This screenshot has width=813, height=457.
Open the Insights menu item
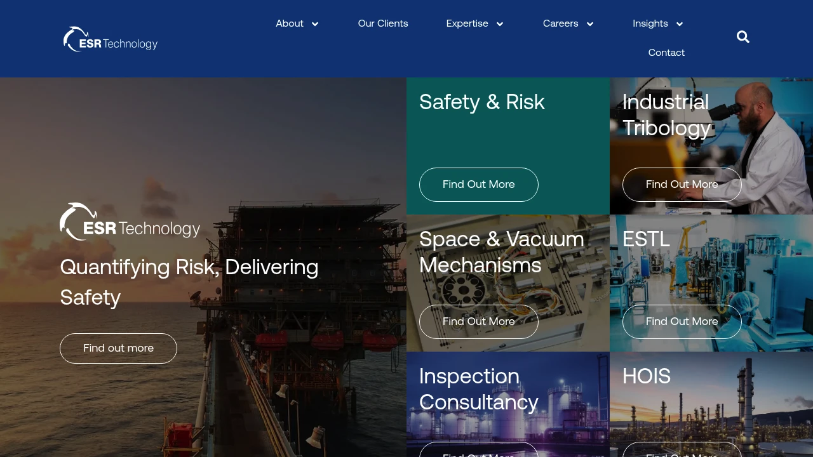pyautogui.click(x=650, y=23)
